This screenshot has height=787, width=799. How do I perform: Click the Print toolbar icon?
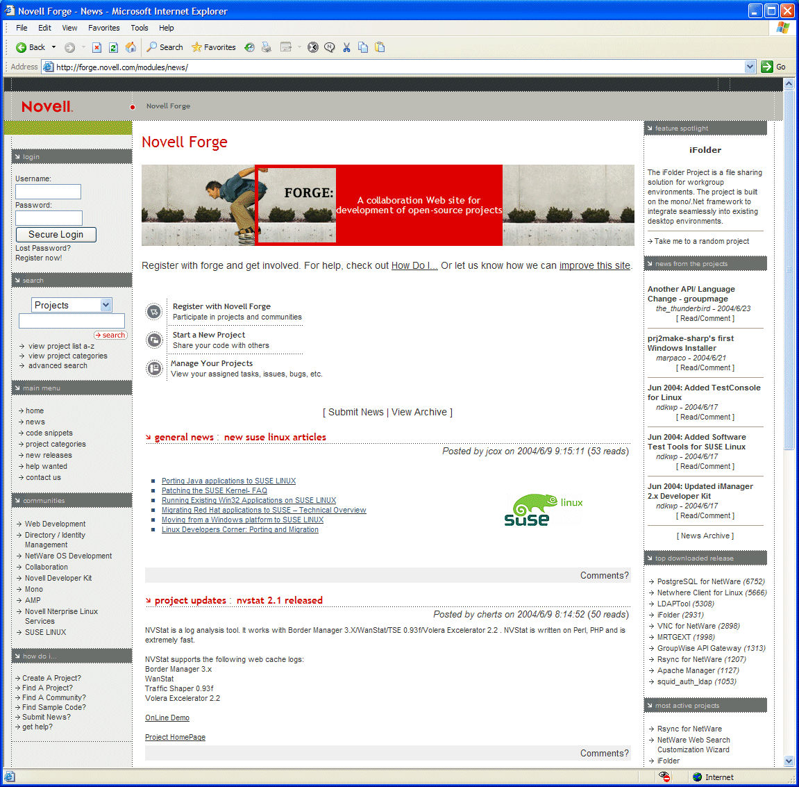pos(266,47)
